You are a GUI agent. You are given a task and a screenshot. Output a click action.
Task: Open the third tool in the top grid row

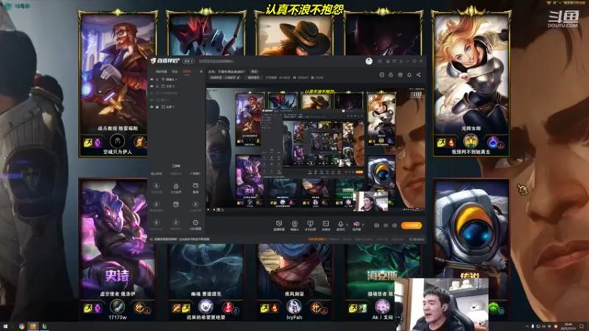pyautogui.click(x=195, y=188)
